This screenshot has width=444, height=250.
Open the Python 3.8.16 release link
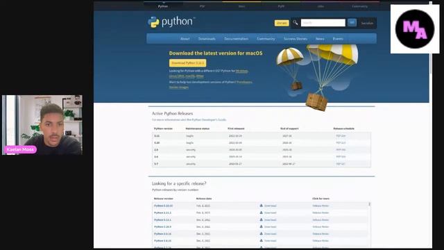pyautogui.click(x=162, y=241)
